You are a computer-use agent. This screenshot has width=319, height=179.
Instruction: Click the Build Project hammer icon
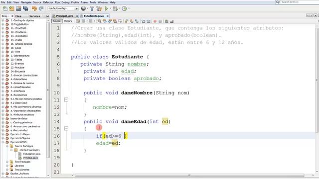[x=92, y=8]
